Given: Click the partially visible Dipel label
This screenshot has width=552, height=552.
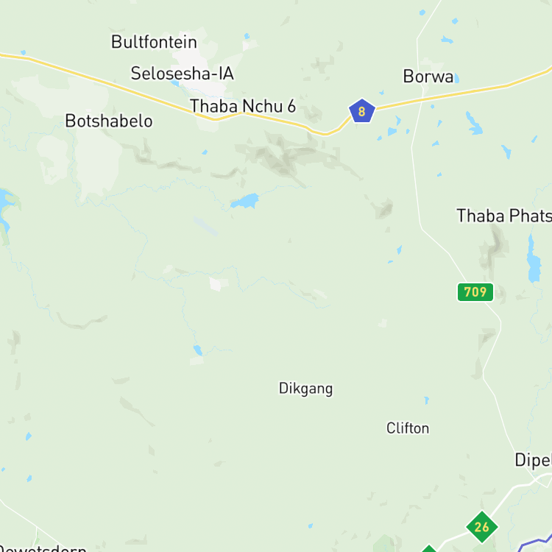Looking at the screenshot, I should (x=533, y=460).
